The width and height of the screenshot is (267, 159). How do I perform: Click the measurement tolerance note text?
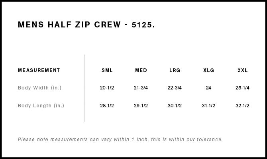tap(120, 140)
